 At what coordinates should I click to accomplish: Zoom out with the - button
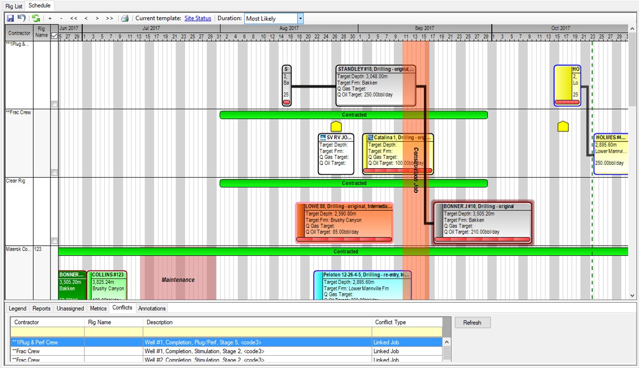coord(61,18)
